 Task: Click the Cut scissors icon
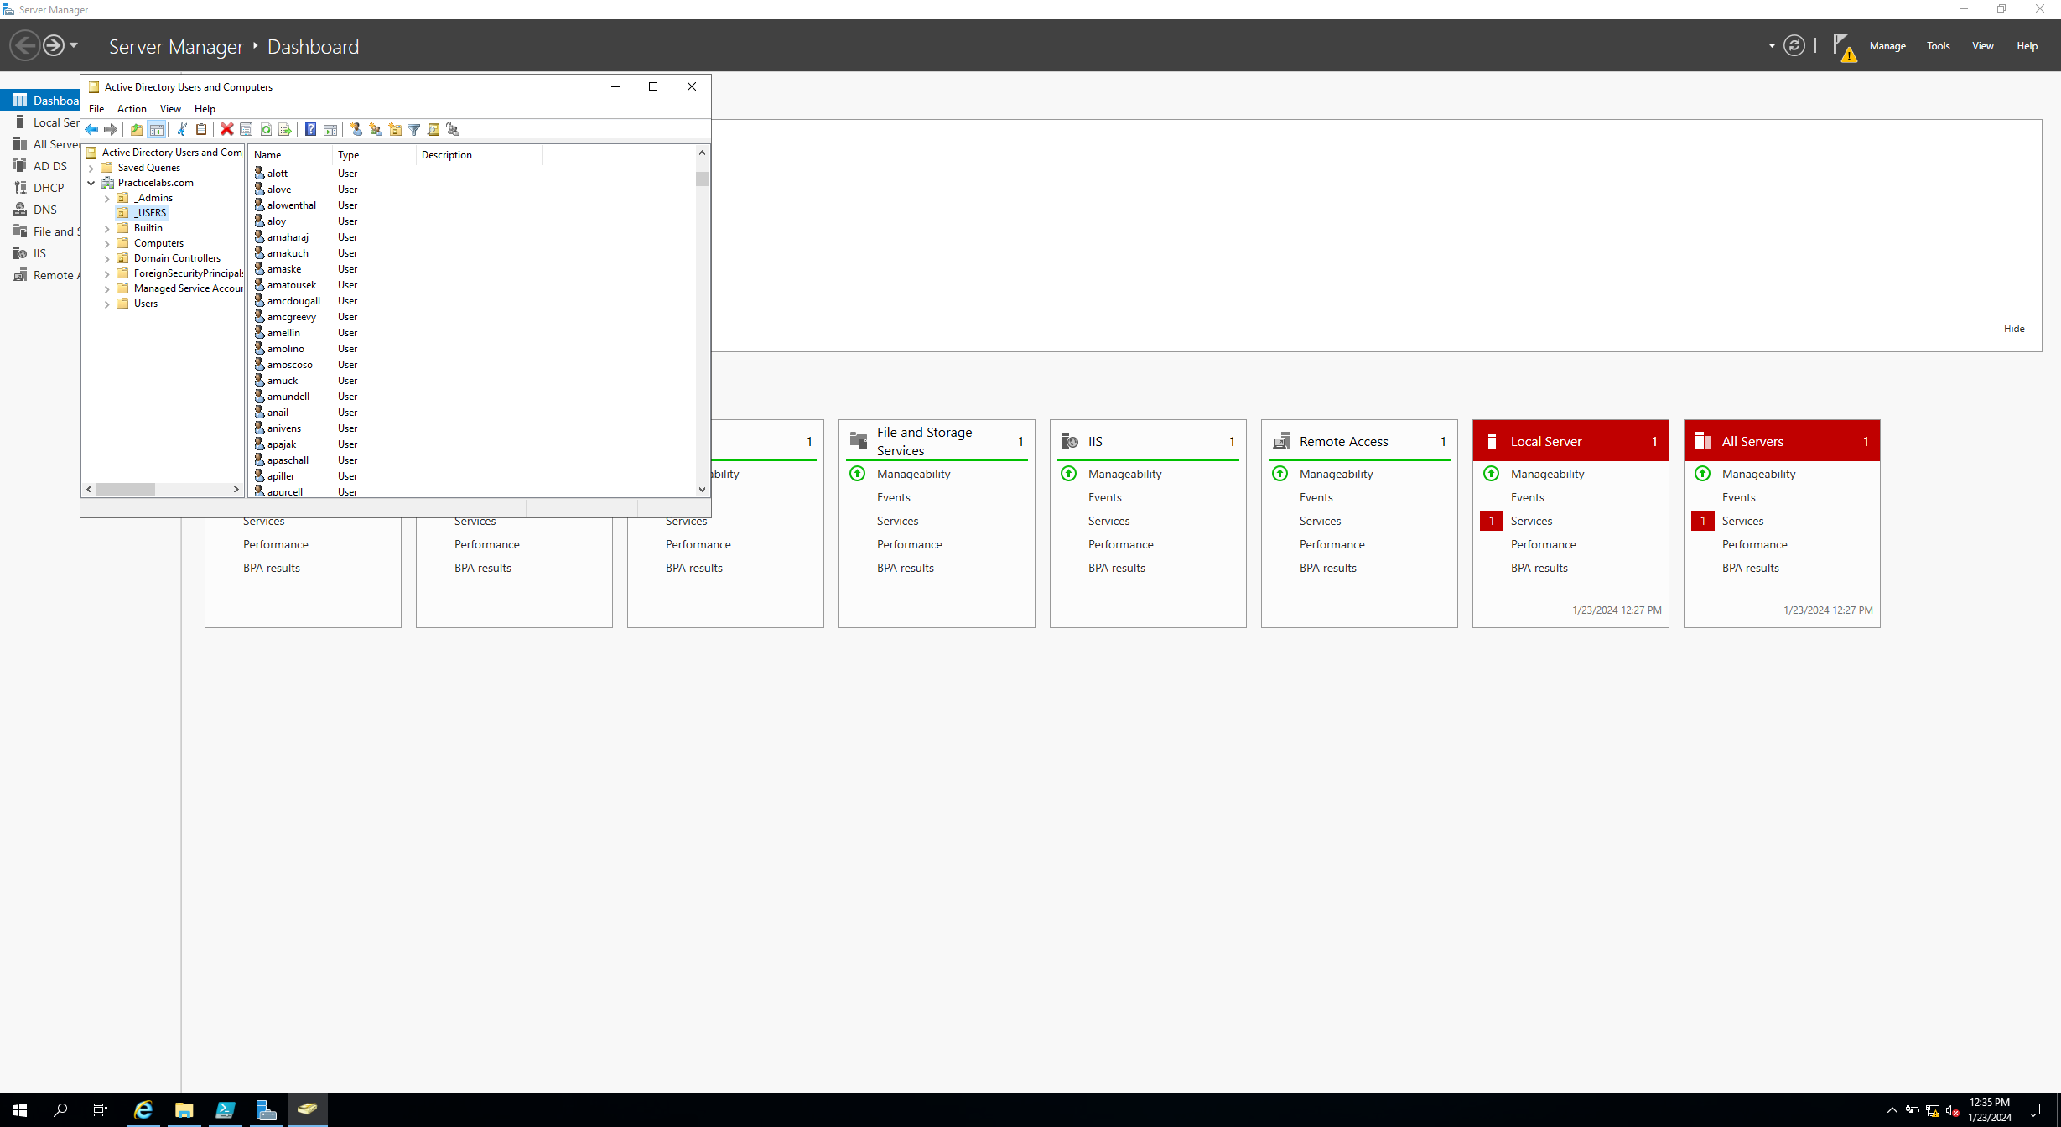(x=182, y=129)
